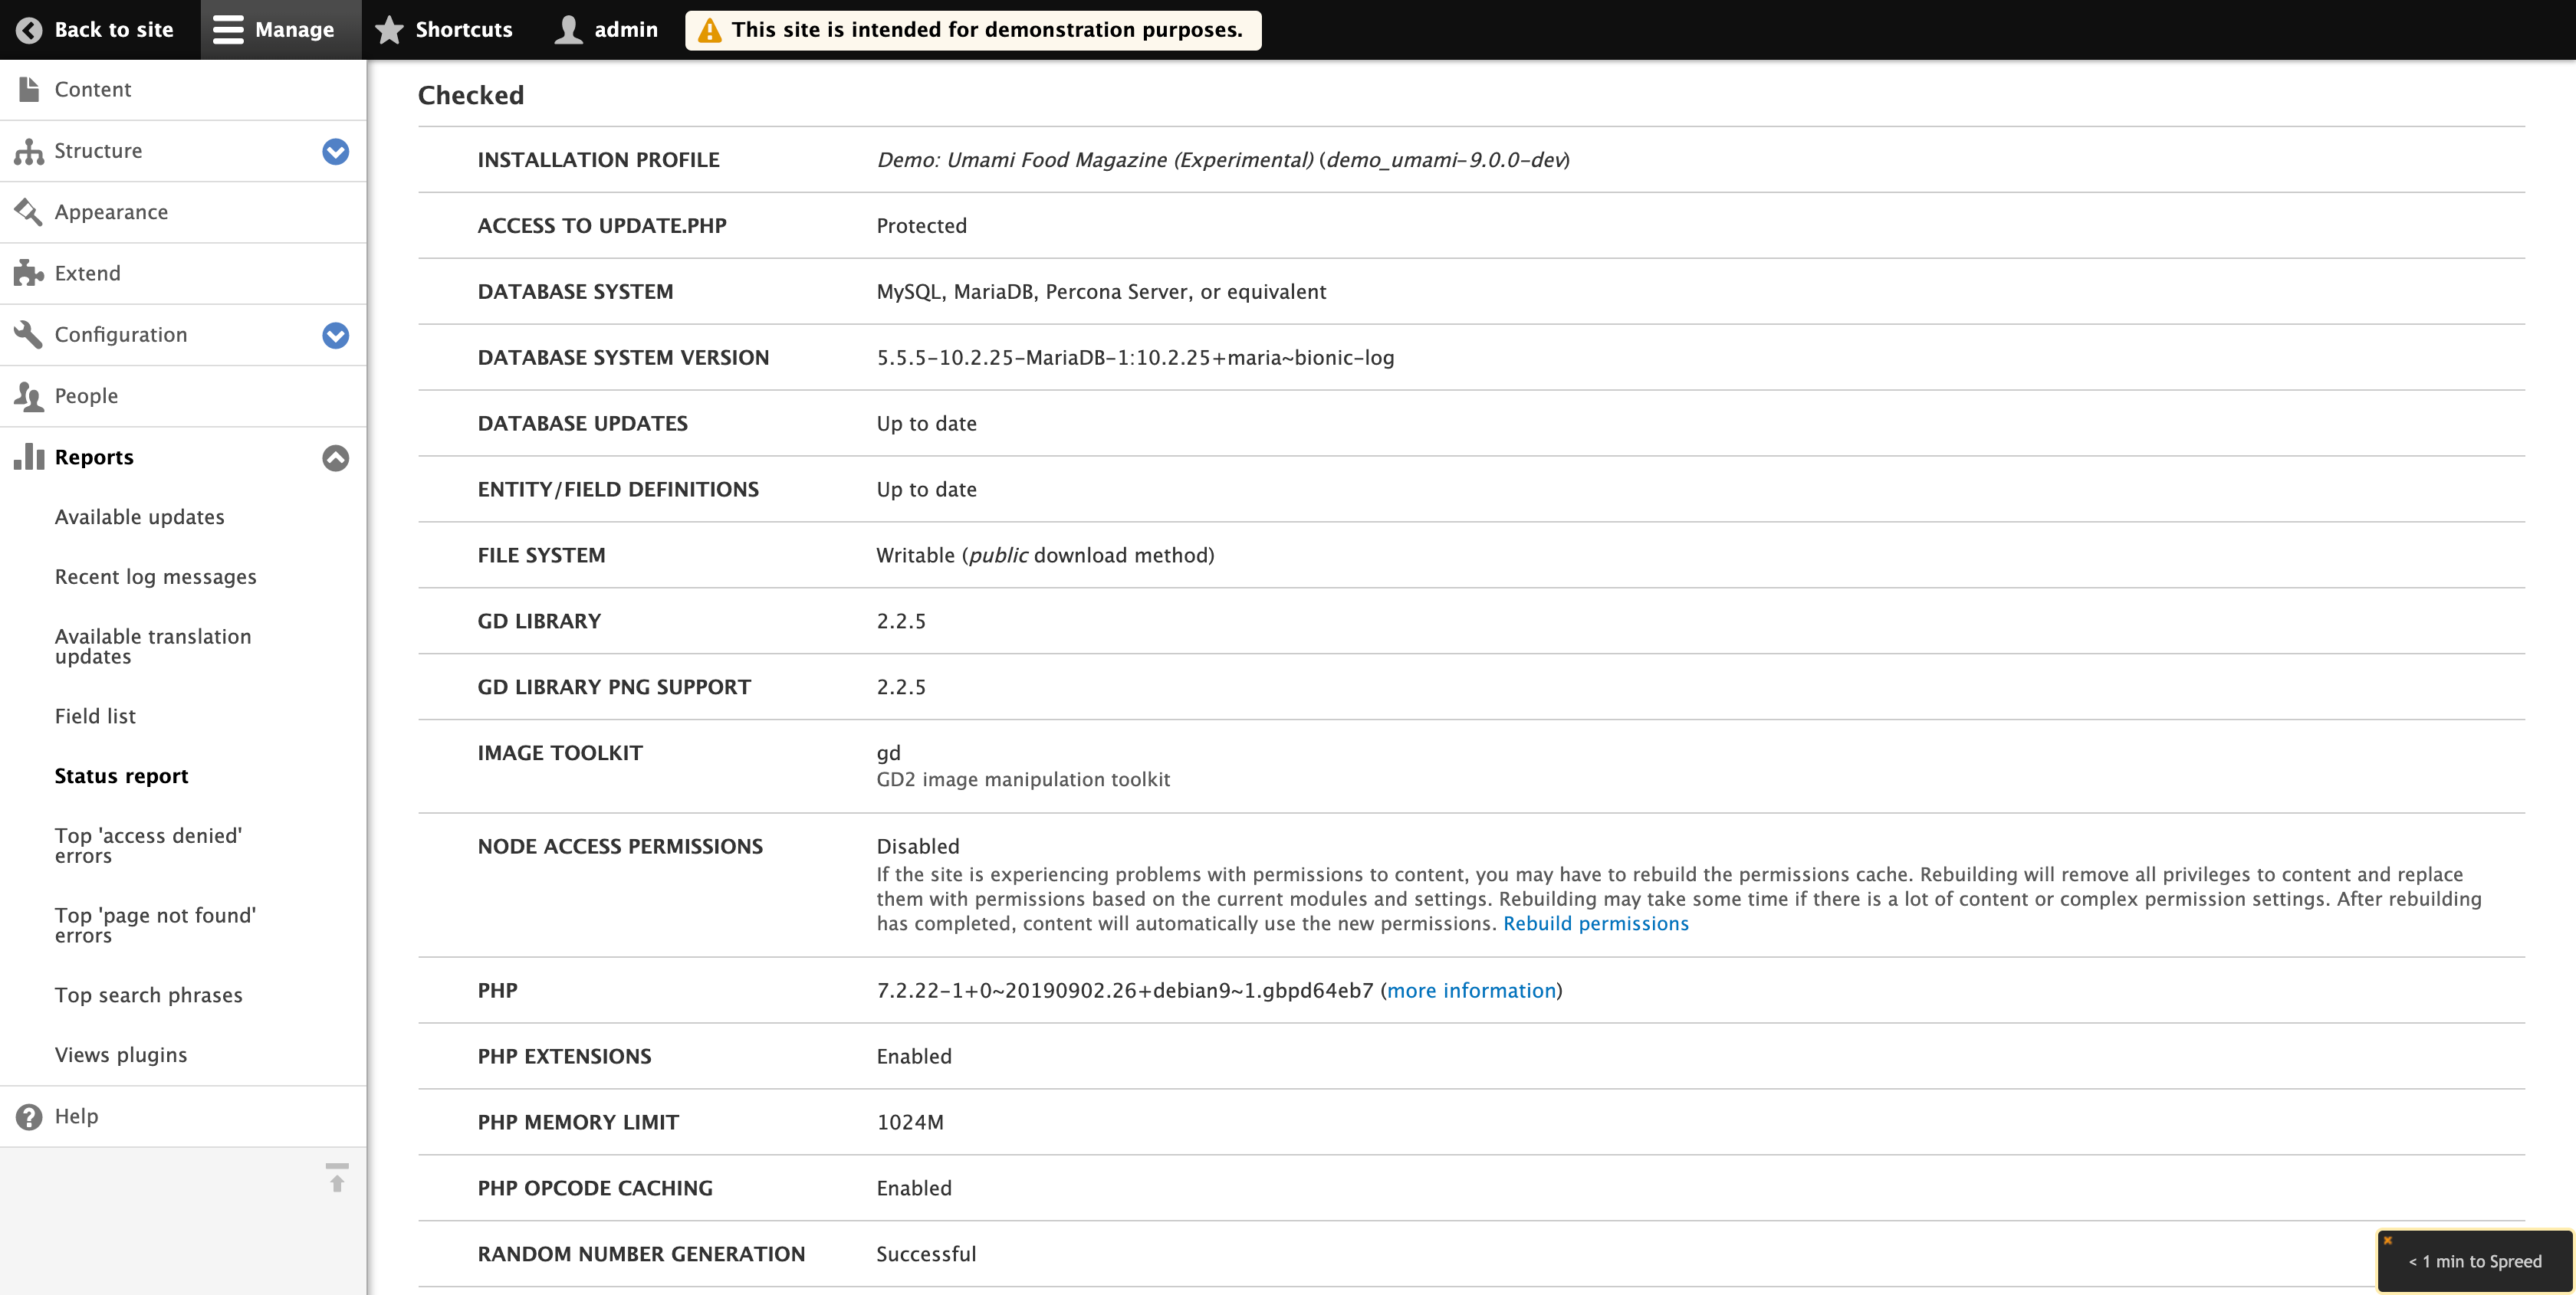
Task: Open the Structure menu item
Action: [98, 151]
